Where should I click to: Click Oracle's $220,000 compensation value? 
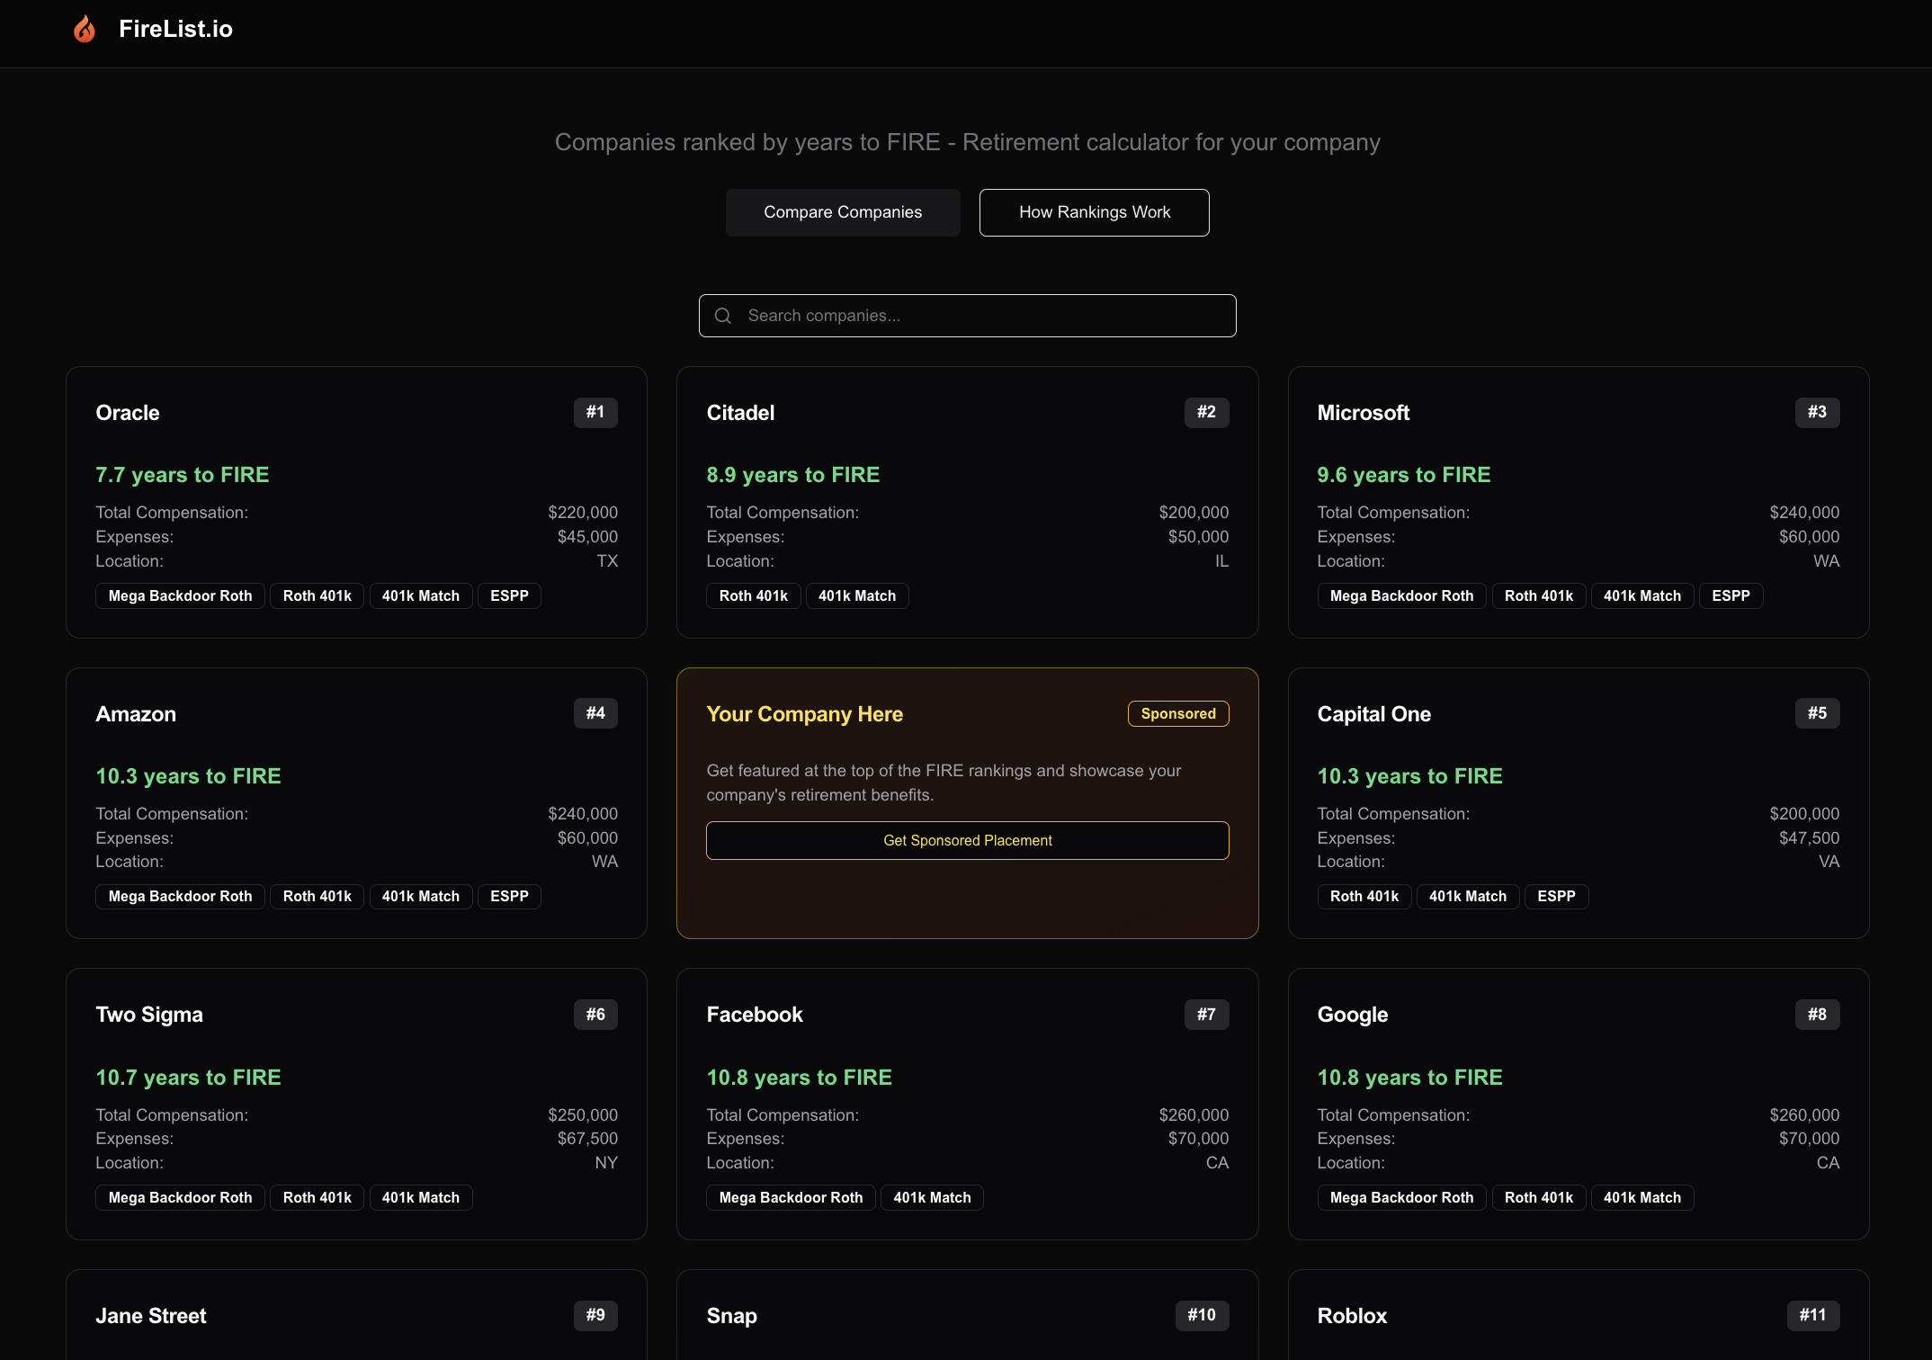coord(583,512)
